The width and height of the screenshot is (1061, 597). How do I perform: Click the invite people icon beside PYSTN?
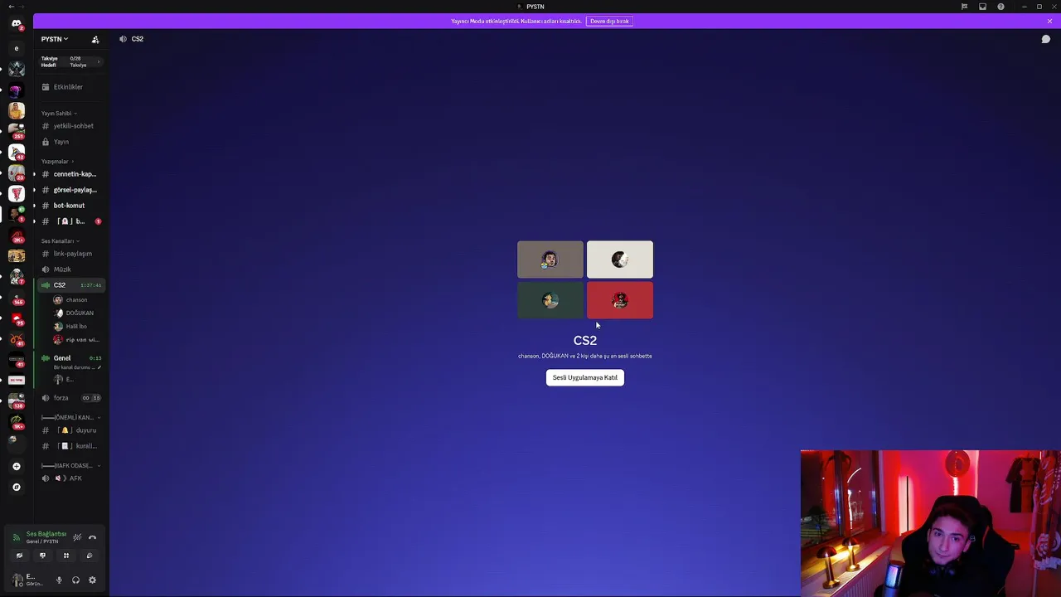coord(95,39)
